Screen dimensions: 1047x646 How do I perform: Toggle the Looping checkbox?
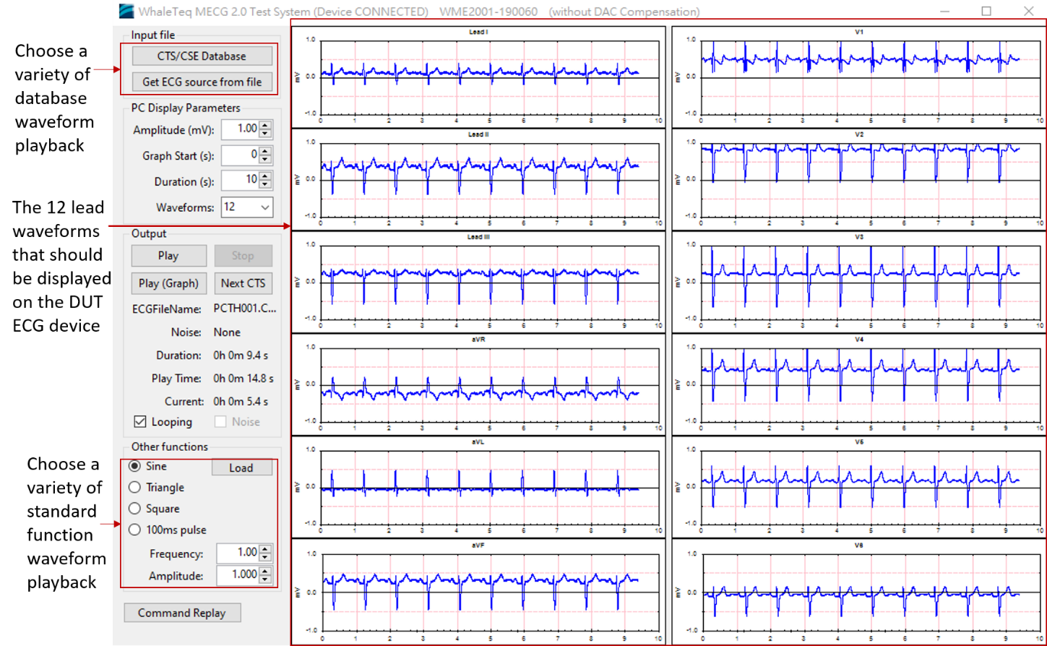click(140, 421)
